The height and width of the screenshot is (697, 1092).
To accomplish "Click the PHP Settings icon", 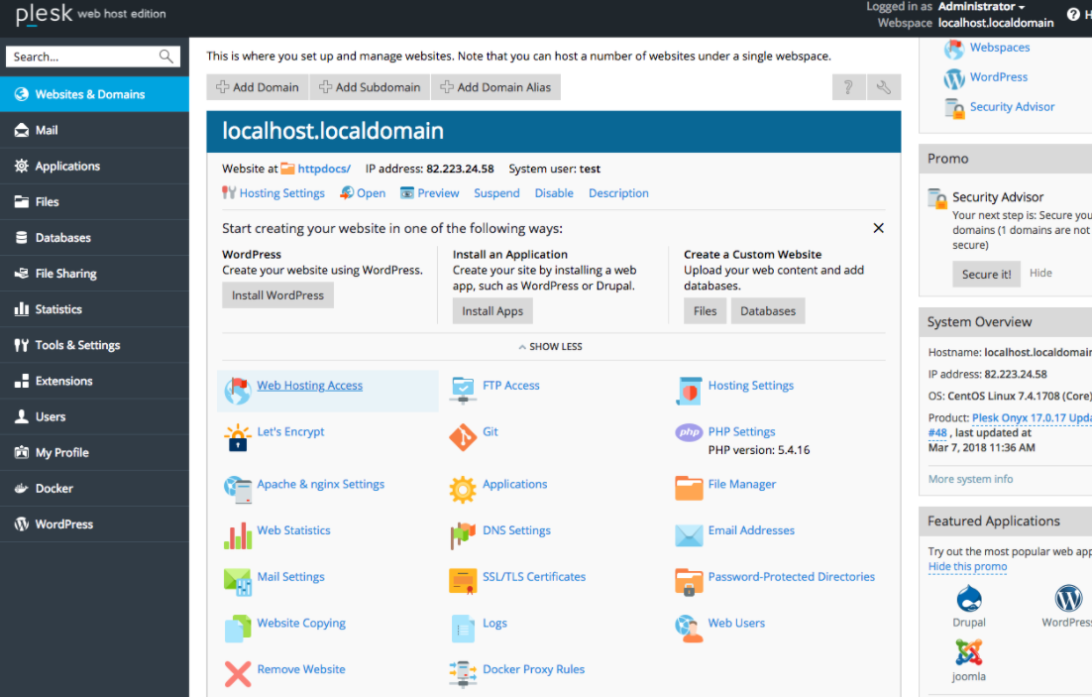I will tap(689, 432).
